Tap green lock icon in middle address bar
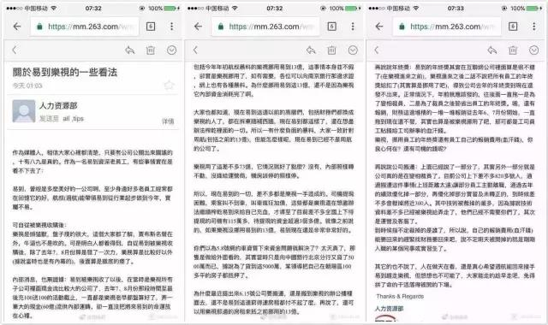 click(x=221, y=27)
